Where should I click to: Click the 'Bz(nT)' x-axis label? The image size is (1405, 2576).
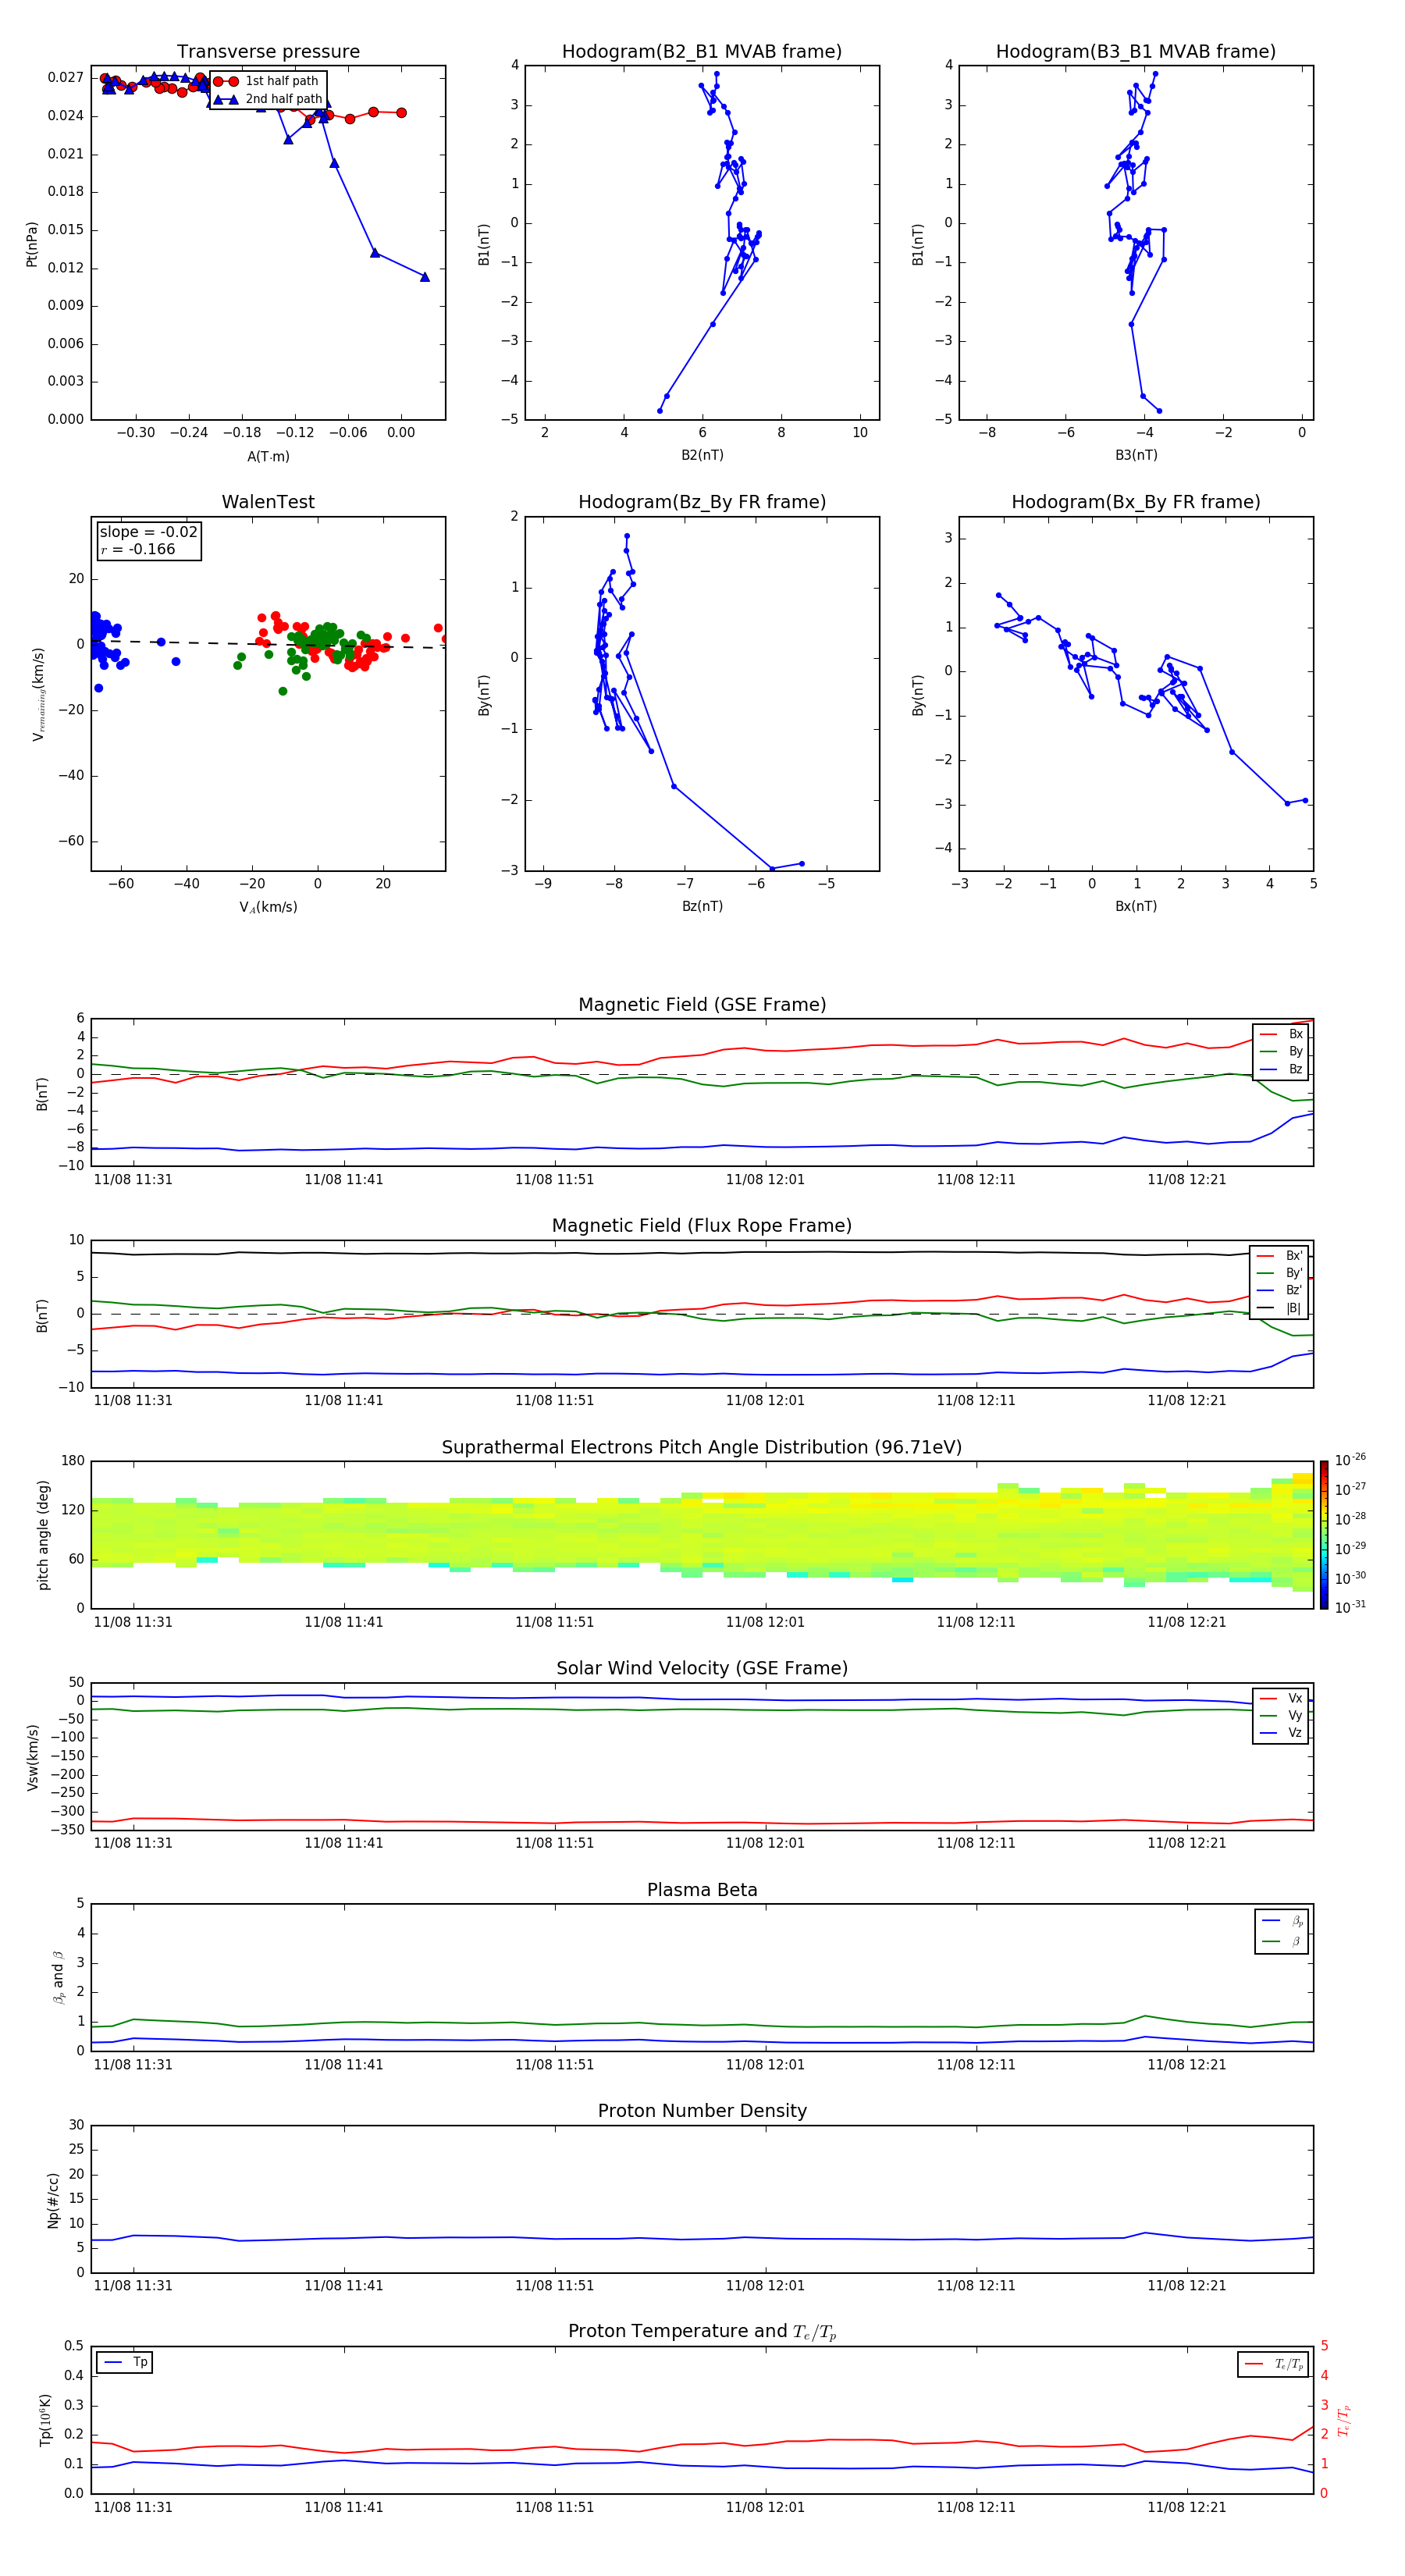point(702,906)
